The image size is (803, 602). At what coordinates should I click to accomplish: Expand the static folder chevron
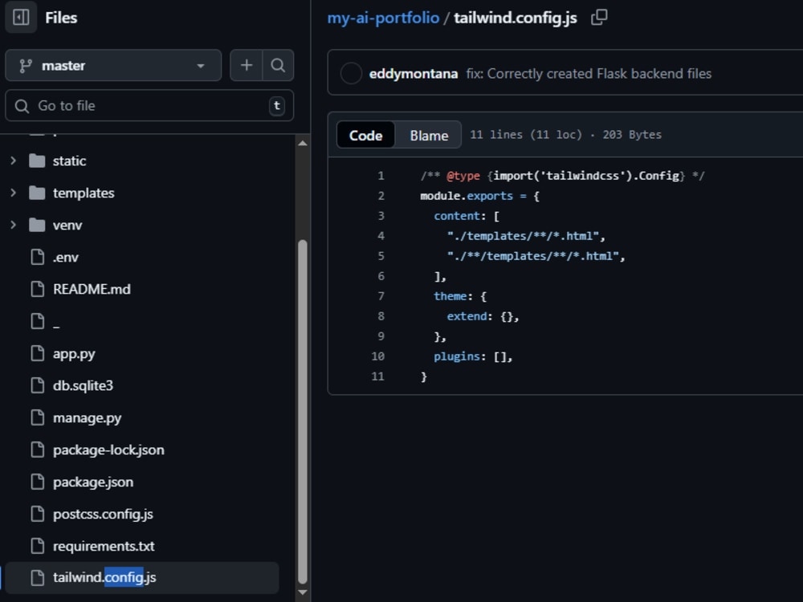[x=14, y=161]
